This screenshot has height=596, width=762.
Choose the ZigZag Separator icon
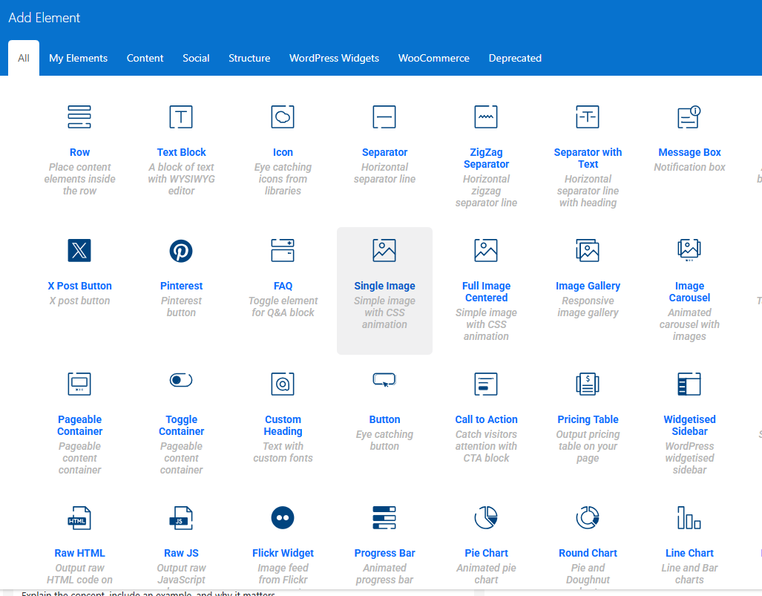pos(486,117)
